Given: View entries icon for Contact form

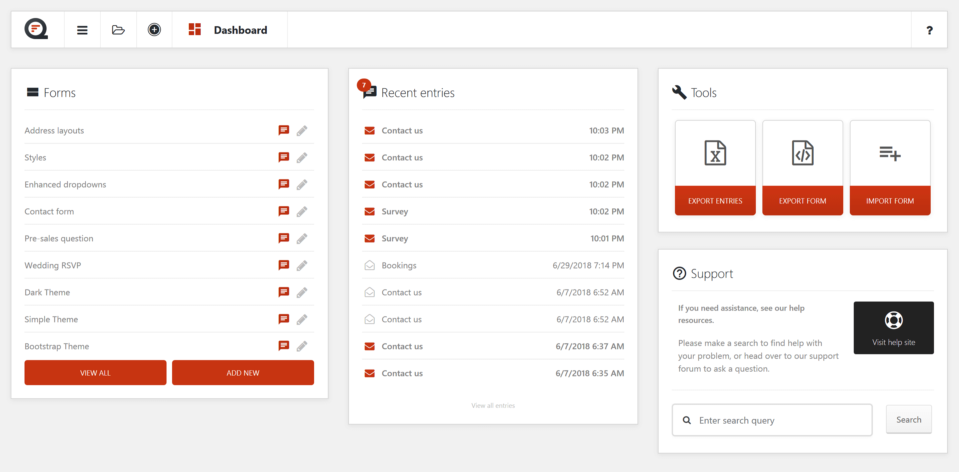Looking at the screenshot, I should [284, 211].
